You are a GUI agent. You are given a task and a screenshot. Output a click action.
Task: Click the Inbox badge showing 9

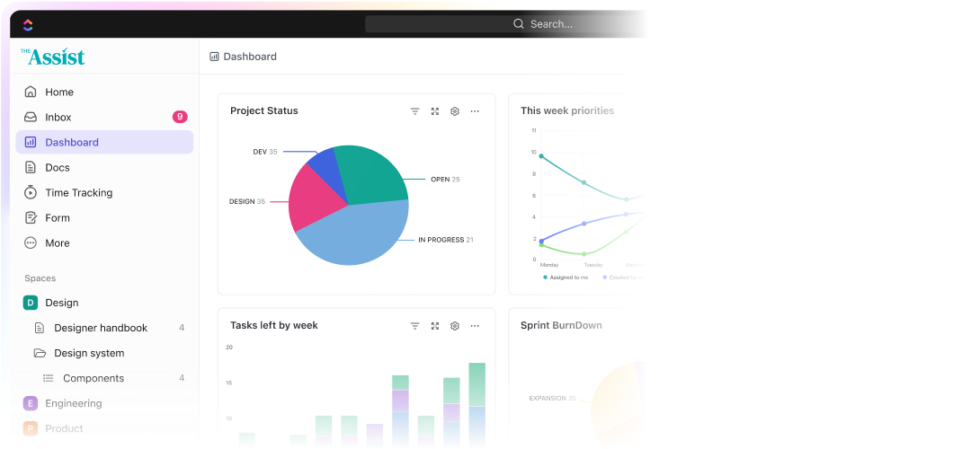pyautogui.click(x=180, y=117)
